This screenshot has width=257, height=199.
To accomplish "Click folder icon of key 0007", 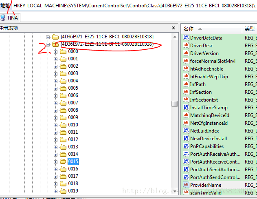I will pyautogui.click(x=63, y=103).
